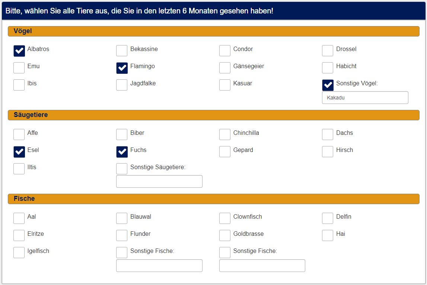Viewport: 427px width, 285px height.
Task: Check the Bekassine checkbox
Action: click(122, 51)
